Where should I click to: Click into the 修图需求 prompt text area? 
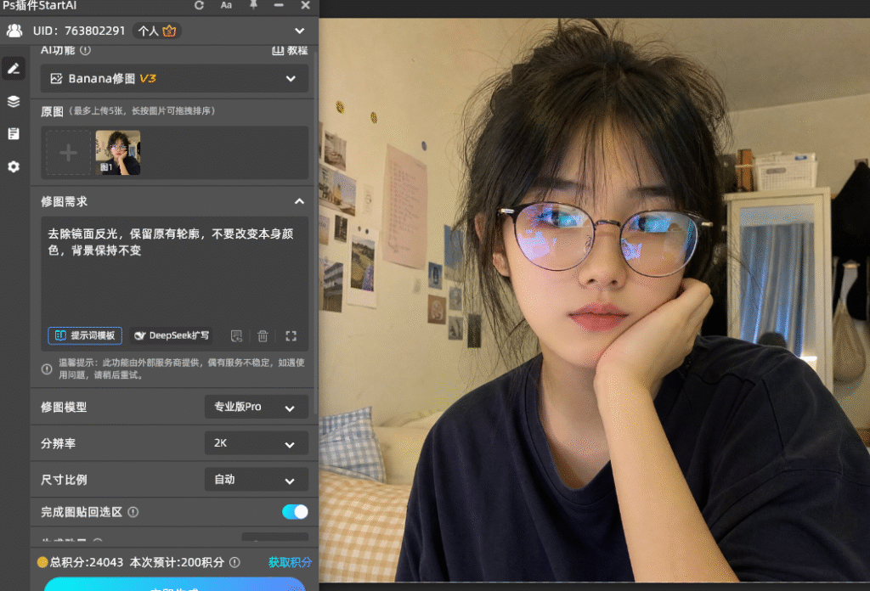coord(174,272)
